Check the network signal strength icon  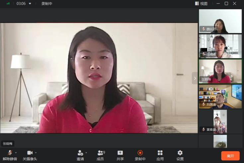click(x=8, y=4)
